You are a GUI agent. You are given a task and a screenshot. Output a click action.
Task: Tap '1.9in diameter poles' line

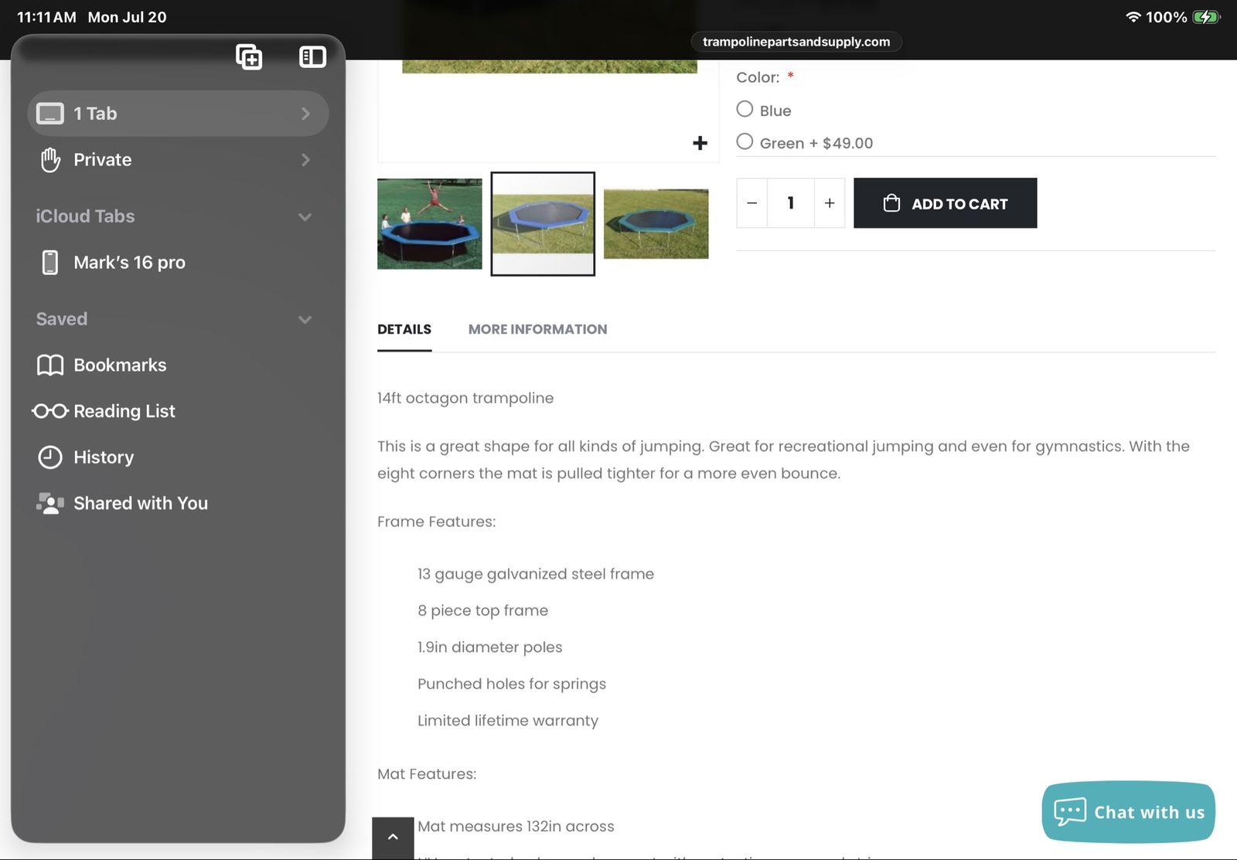490,648
